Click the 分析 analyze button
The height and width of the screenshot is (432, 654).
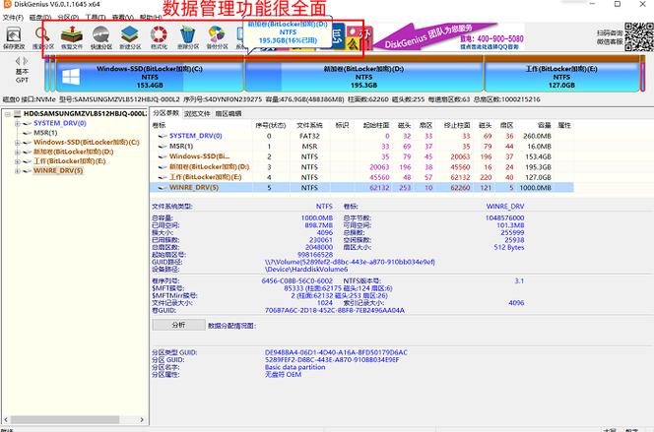pyautogui.click(x=178, y=325)
